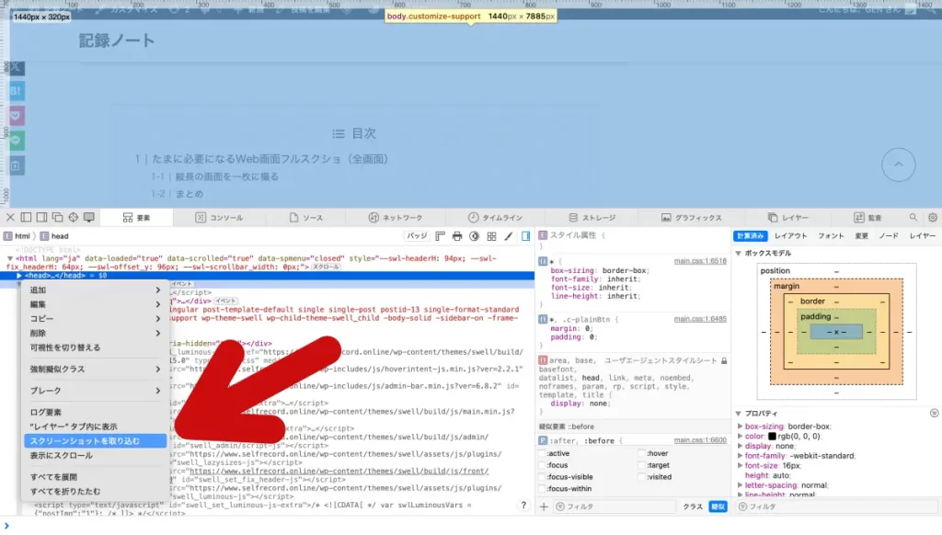Expand the font-family computed property
Viewport: 942px width, 535px height.
point(741,455)
